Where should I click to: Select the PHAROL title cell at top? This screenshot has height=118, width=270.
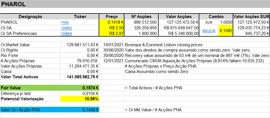pos(135,4)
